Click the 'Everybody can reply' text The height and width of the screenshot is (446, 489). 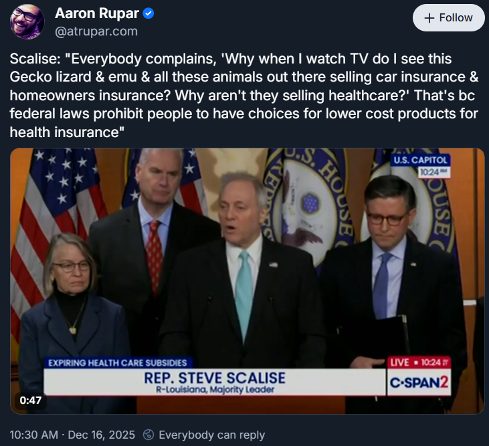[211, 435]
